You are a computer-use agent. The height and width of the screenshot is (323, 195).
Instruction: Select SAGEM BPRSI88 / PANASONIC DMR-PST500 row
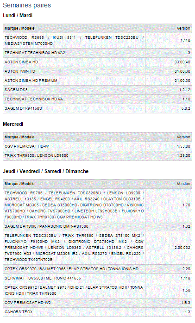point(97,226)
